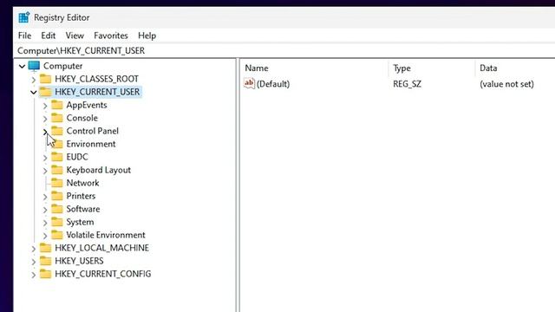Collapse the Computer root node
The width and height of the screenshot is (555, 312).
[x=22, y=66]
